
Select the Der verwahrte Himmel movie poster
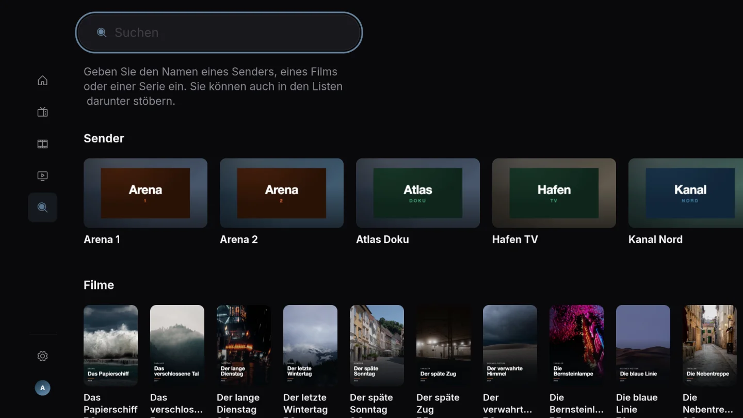click(x=510, y=345)
